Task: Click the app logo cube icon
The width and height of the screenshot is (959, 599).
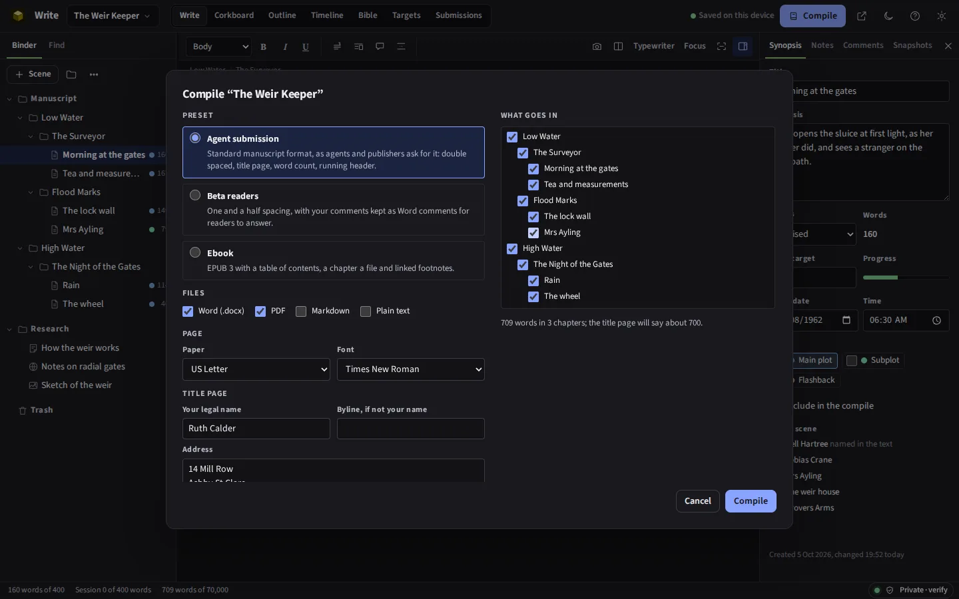Action: pyautogui.click(x=18, y=16)
